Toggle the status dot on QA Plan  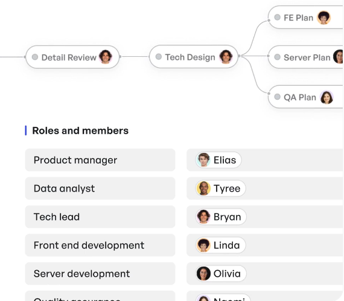point(277,97)
